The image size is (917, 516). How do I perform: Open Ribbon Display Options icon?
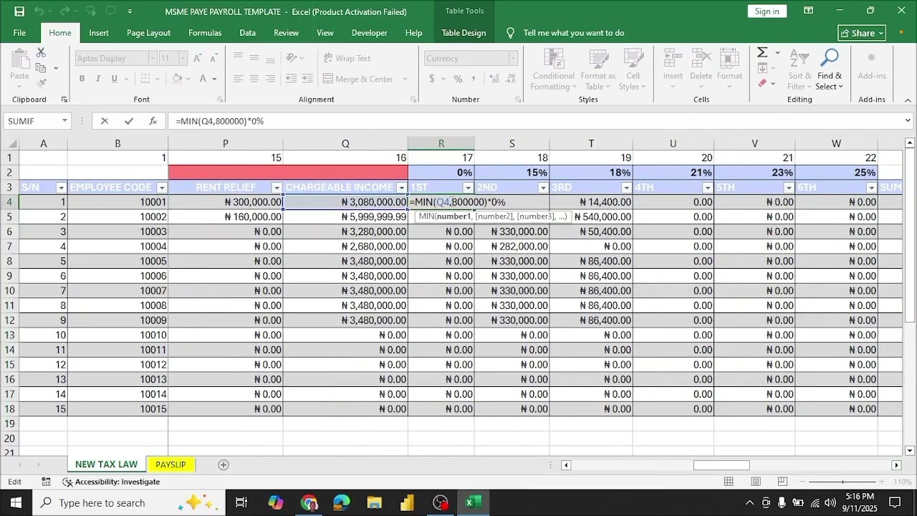click(x=808, y=11)
